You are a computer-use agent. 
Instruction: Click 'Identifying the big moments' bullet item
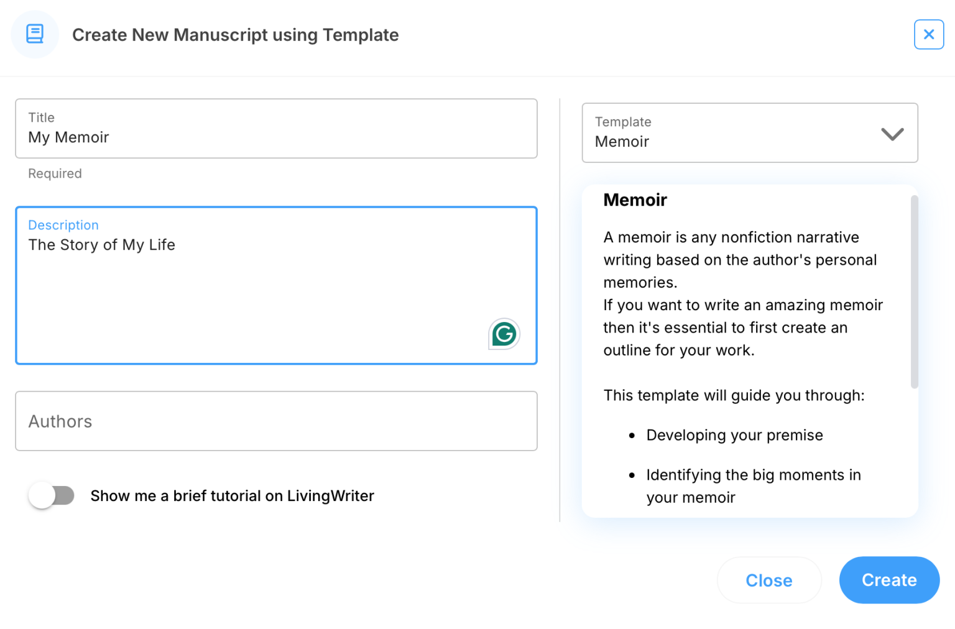(x=753, y=475)
